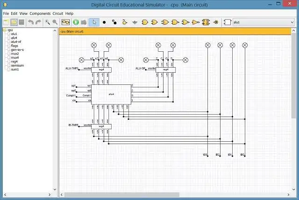The width and height of the screenshot is (299, 200).
Task: Select the AND gate tool
Action: (x=145, y=22)
